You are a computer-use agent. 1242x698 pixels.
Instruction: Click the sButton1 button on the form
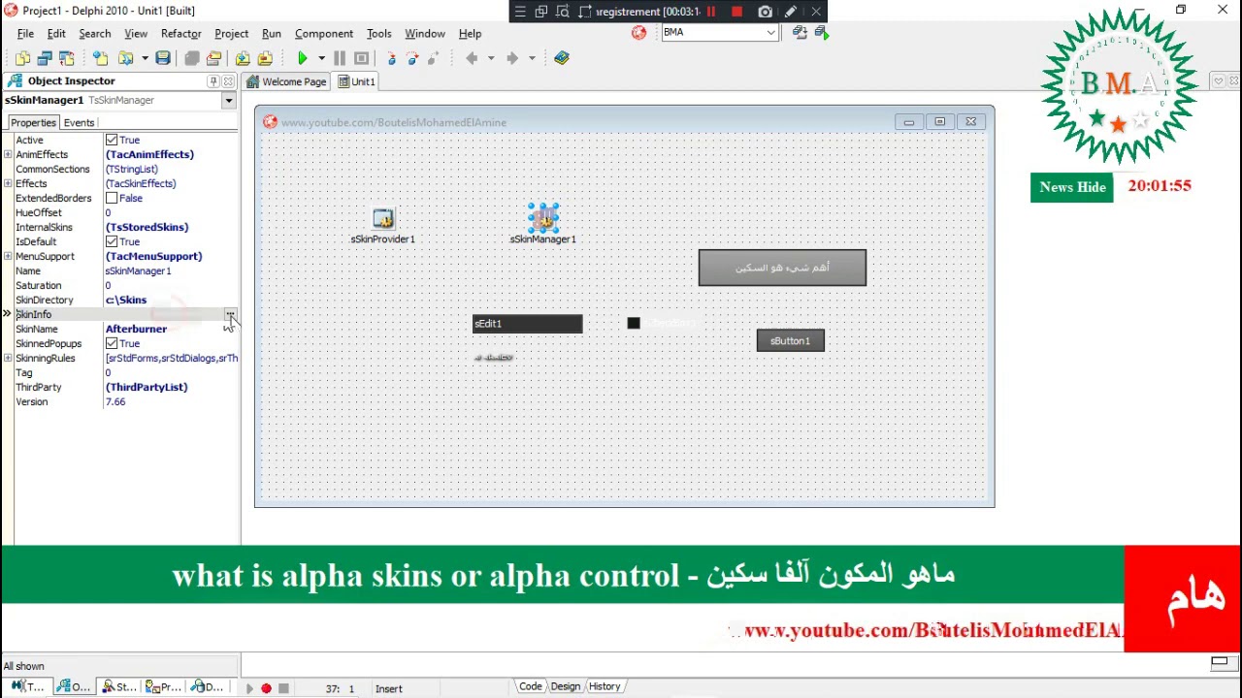[790, 340]
